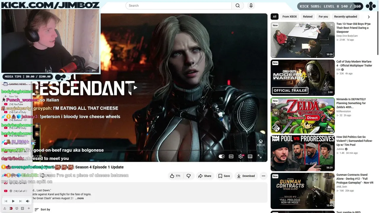Image resolution: width=379 pixels, height=213 pixels.
Task: Open the more actions ellipsis menu
Action: (263, 176)
